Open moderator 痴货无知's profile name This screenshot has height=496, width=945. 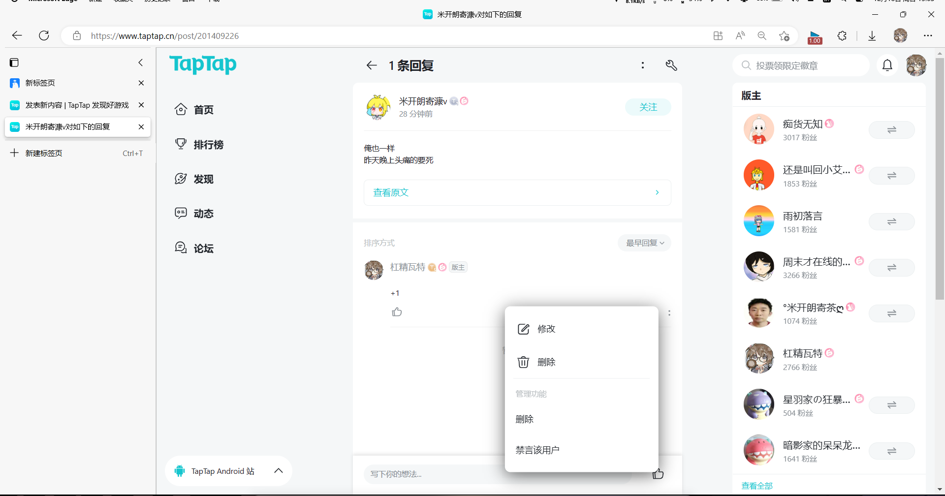pyautogui.click(x=803, y=124)
